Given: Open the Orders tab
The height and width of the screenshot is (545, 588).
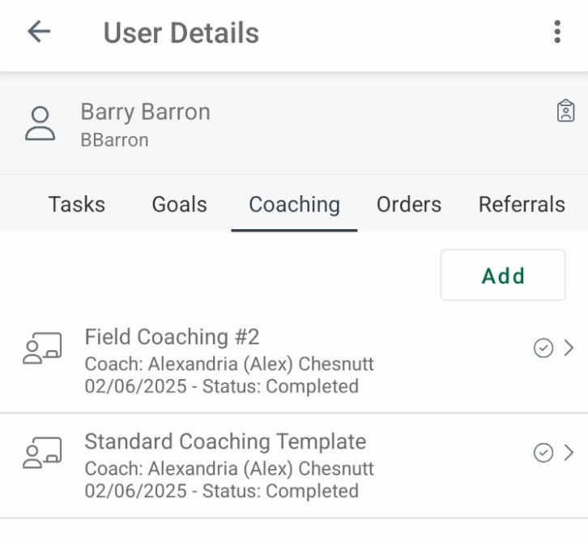Looking at the screenshot, I should [409, 204].
